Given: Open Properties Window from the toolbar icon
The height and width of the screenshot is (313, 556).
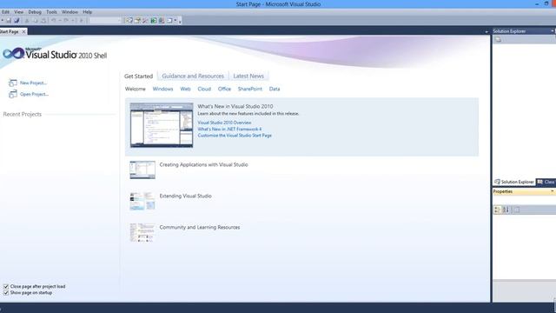Looking at the screenshot, I should (137, 21).
